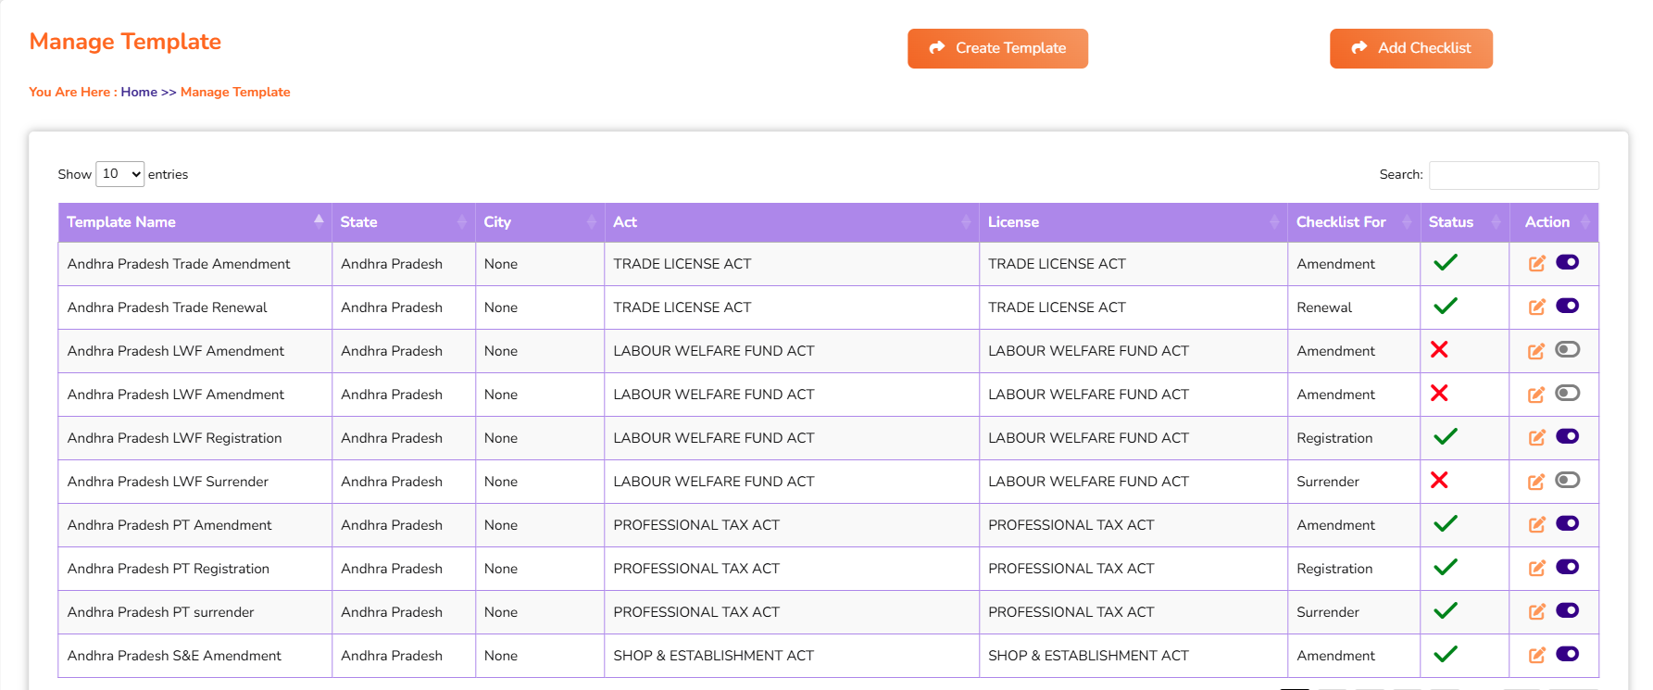The width and height of the screenshot is (1653, 690).
Task: Click the Add Checklist button
Action: (x=1411, y=48)
